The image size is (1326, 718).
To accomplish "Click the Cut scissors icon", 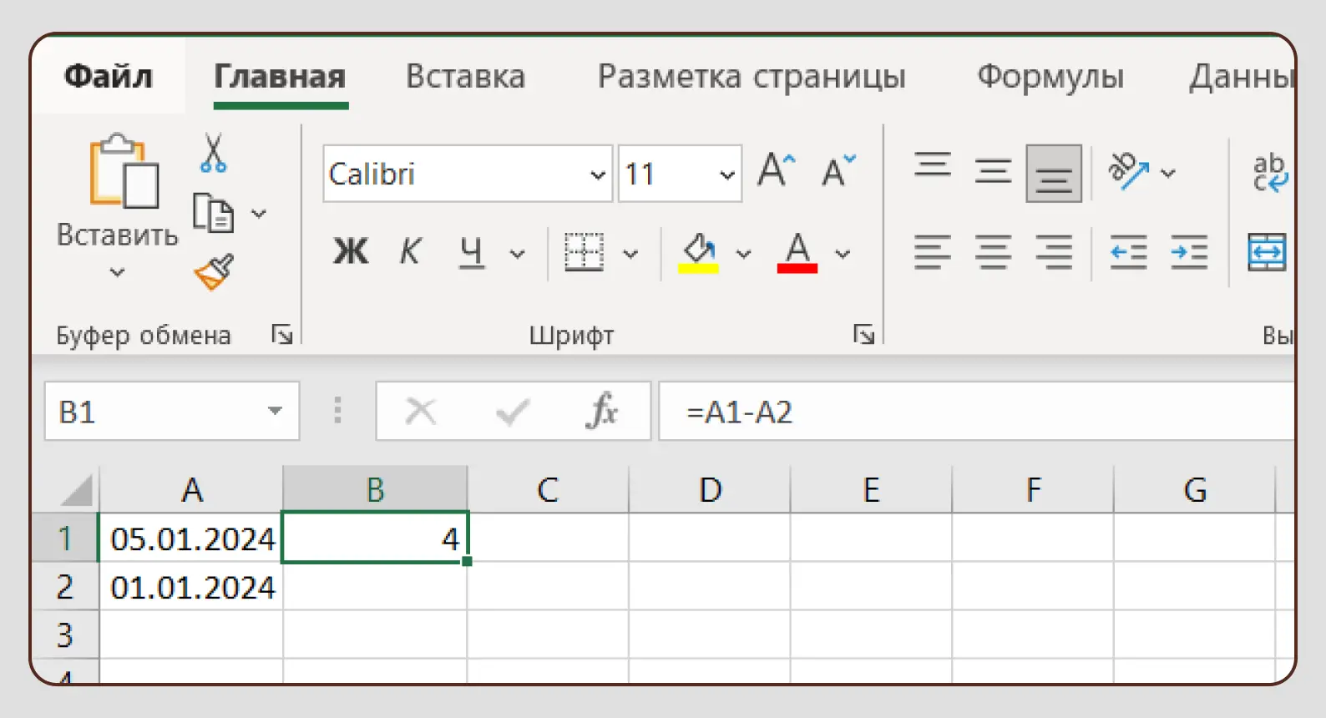I will click(x=213, y=153).
